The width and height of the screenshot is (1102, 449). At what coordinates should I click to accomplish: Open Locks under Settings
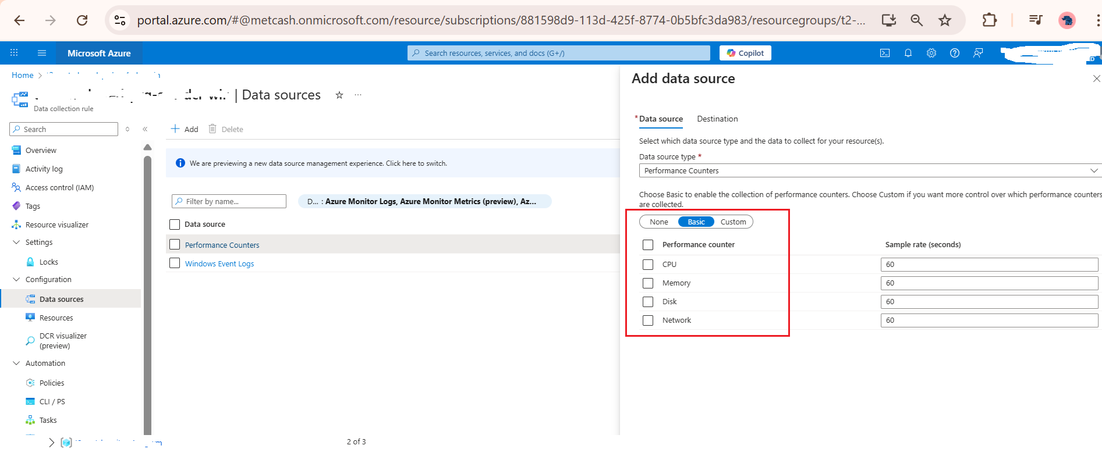(x=48, y=262)
